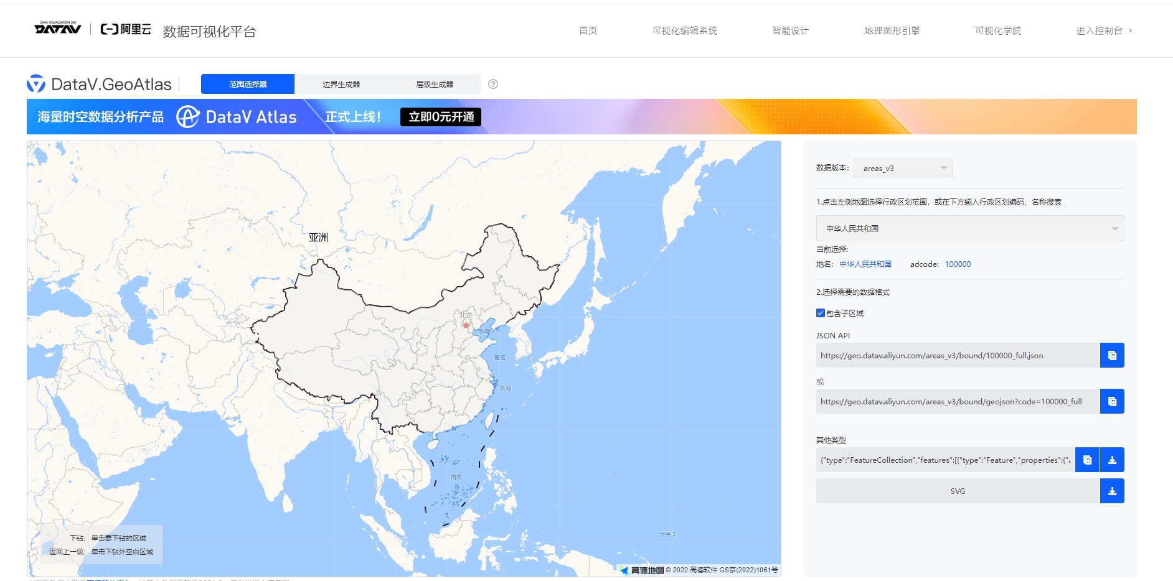Open 智能设计 nav item
This screenshot has height=581, width=1173.
[791, 30]
